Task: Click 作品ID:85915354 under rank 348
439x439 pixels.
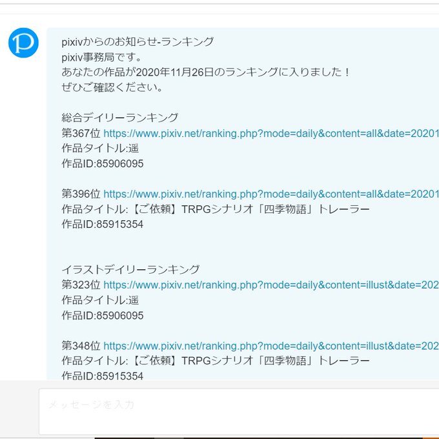Action: pos(103,376)
